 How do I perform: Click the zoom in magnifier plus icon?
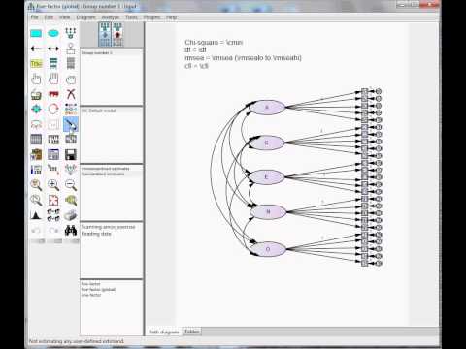tap(53, 185)
